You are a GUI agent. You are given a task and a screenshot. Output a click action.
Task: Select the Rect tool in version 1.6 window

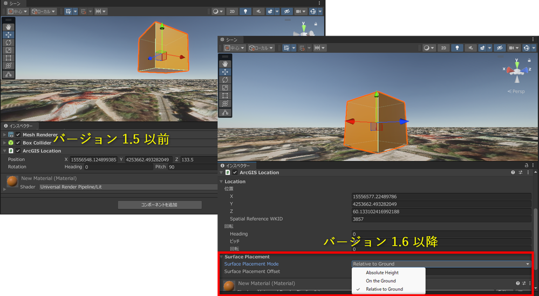click(x=225, y=95)
